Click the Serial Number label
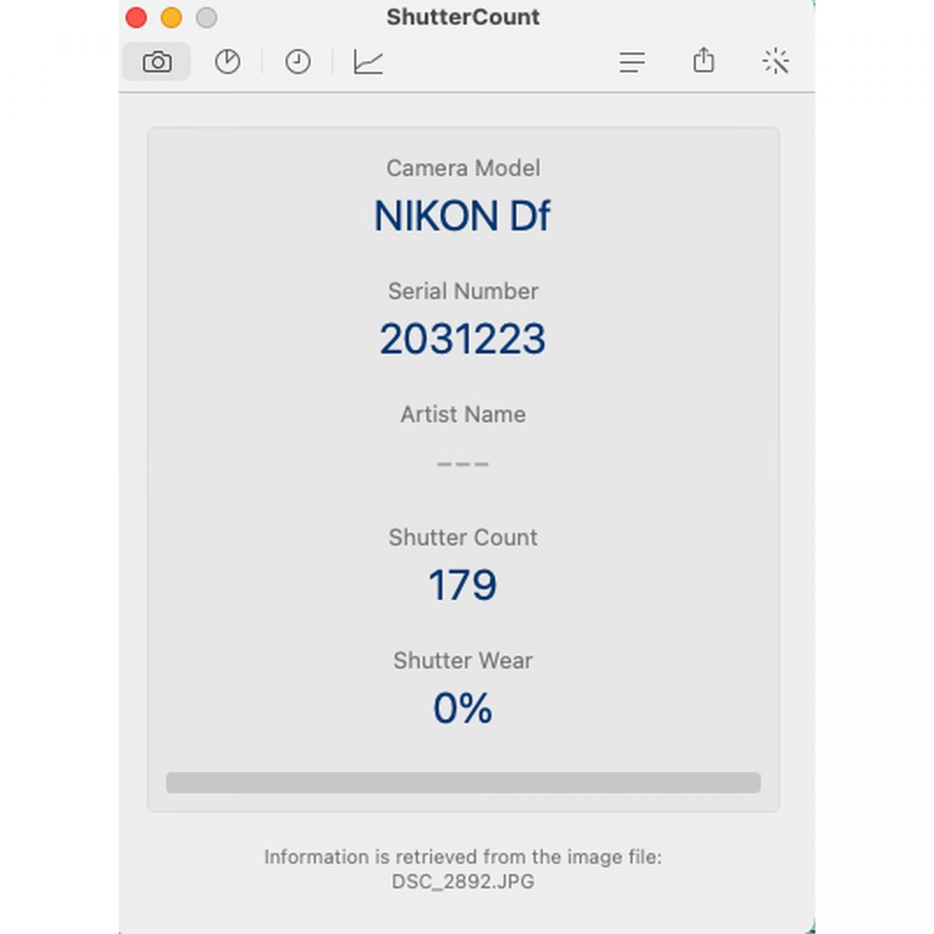The width and height of the screenshot is (934, 934). pos(463,291)
